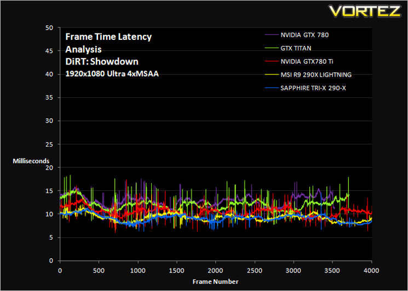Click the y-axis value 45

pos(49,51)
